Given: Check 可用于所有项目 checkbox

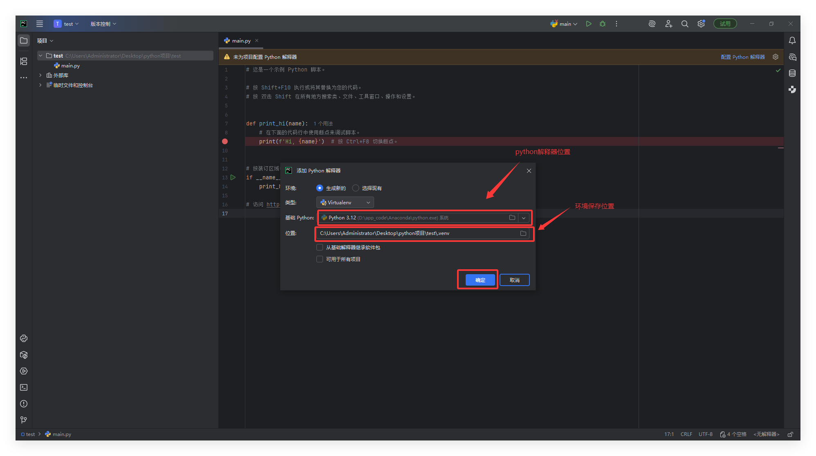Looking at the screenshot, I should 320,259.
